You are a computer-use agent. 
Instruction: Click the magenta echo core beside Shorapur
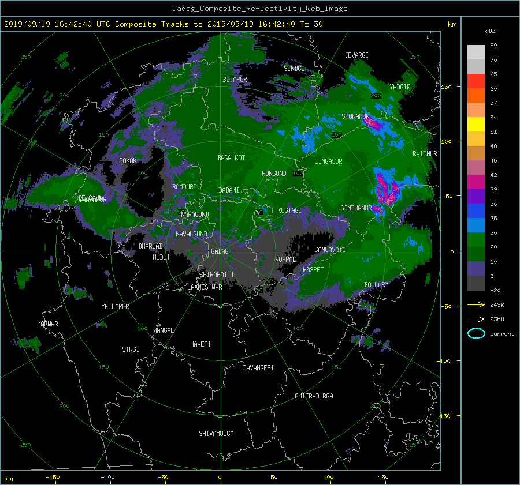coord(373,123)
